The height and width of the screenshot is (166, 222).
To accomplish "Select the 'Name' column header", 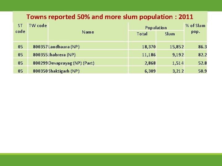I will (88, 32).
